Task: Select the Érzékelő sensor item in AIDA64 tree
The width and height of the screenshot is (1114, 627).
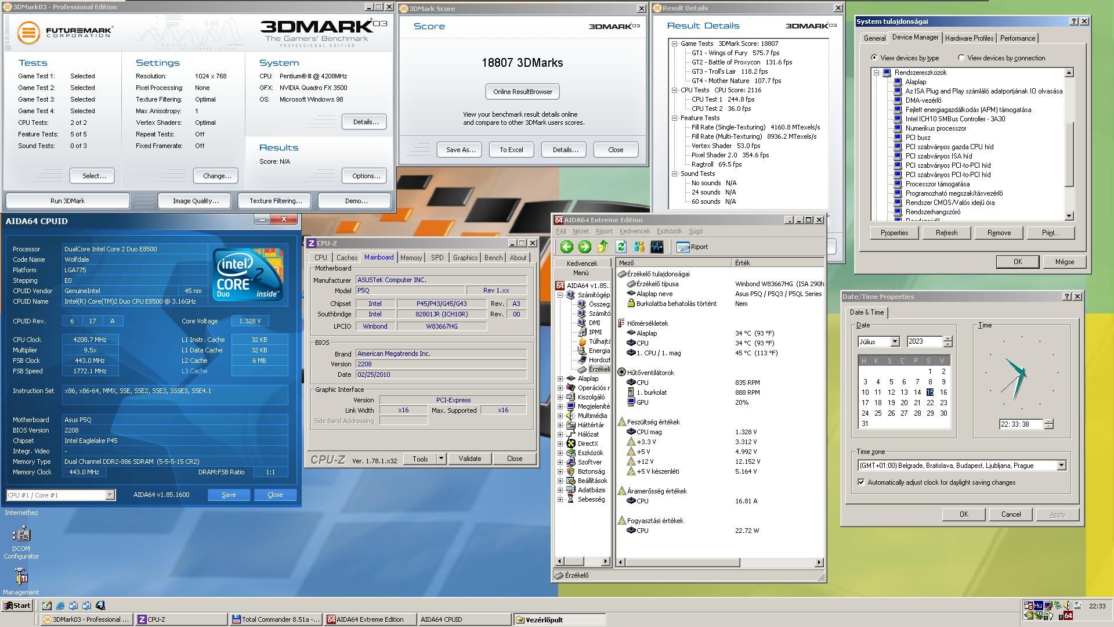Action: (x=594, y=369)
